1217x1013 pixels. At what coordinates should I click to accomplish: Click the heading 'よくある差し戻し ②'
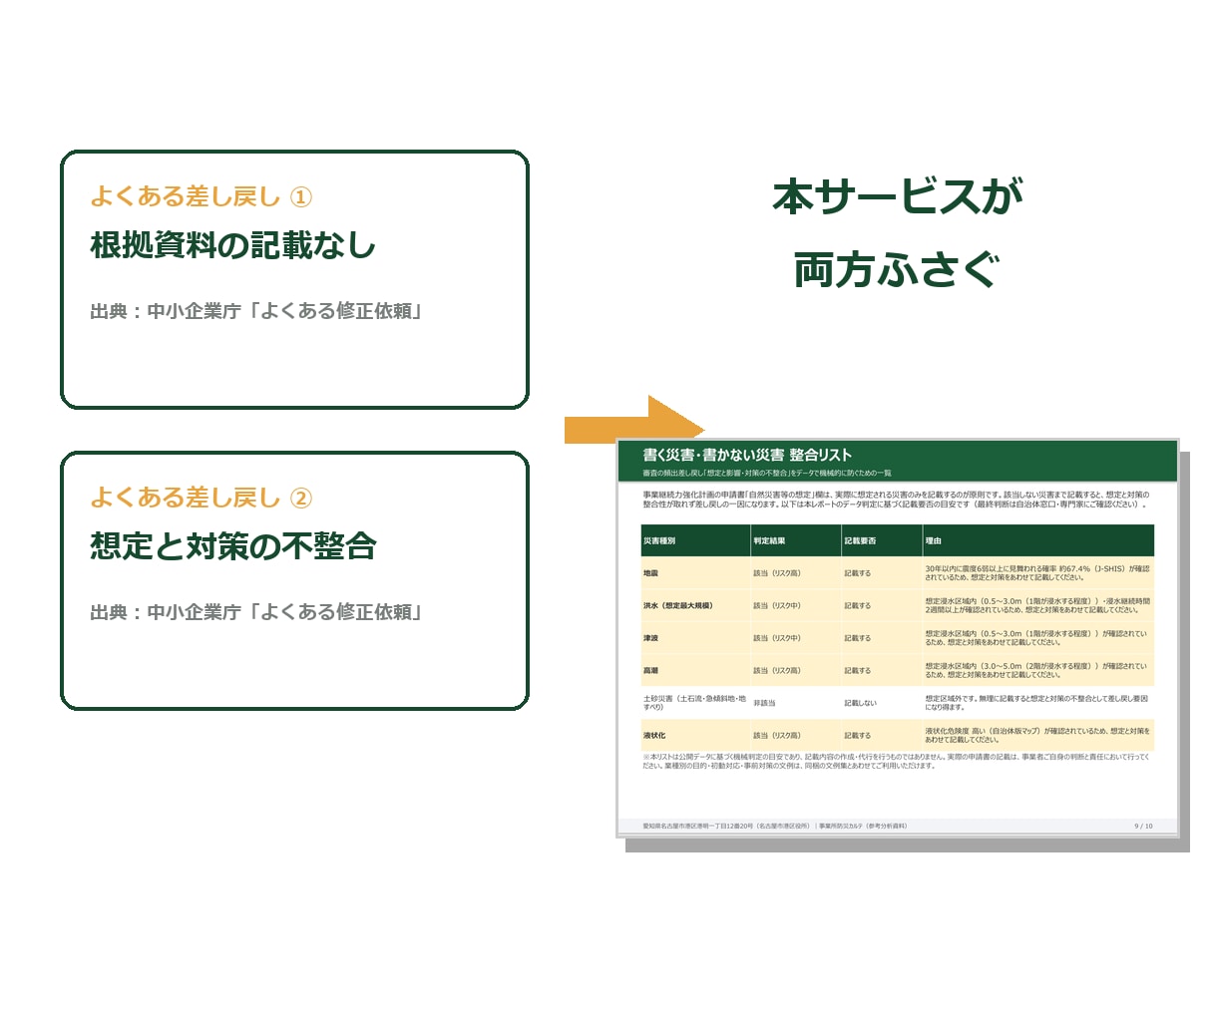[x=202, y=498]
